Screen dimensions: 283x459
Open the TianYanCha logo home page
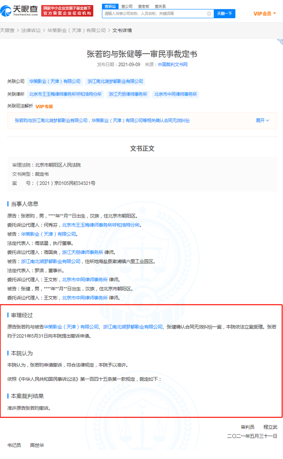coord(19,11)
